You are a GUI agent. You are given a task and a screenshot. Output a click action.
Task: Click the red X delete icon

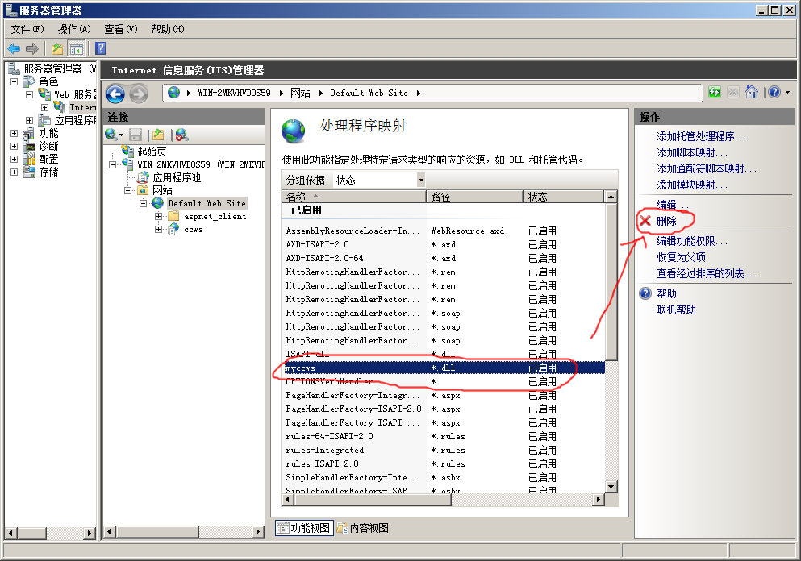pos(645,221)
